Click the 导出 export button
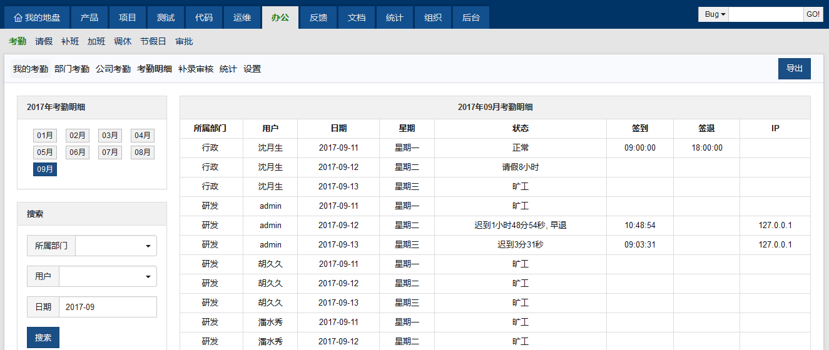This screenshot has height=350, width=829. [x=794, y=69]
